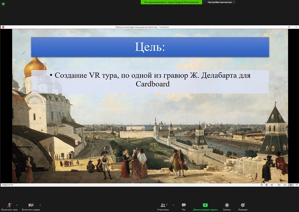299x212 pixels.
Task: Click the PowerPoint window title text
Action: [x=142, y=27]
